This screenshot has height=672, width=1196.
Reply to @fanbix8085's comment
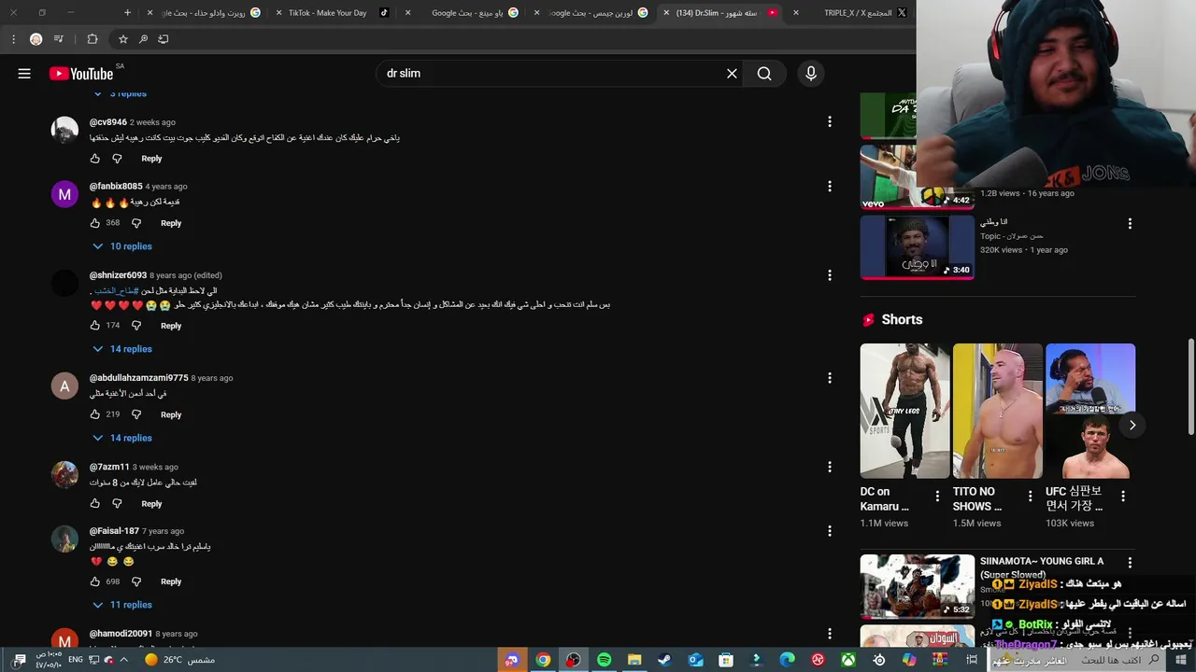click(170, 223)
